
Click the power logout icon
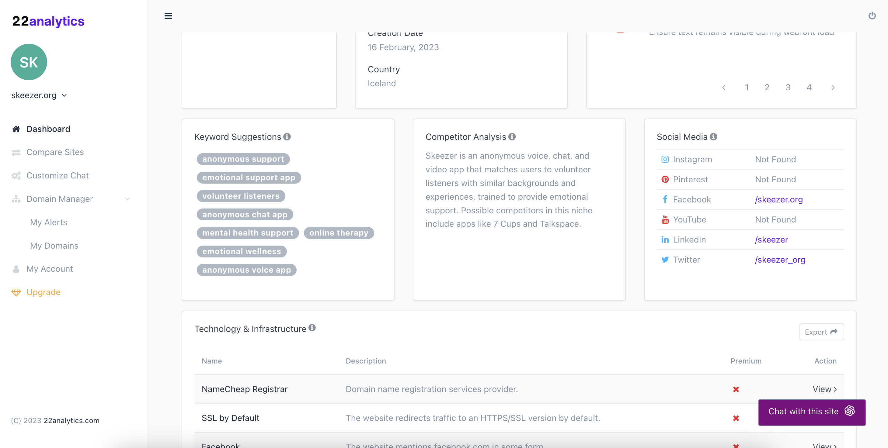coord(872,16)
